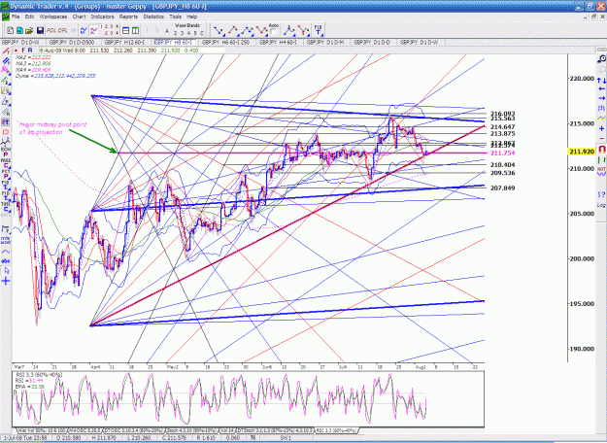The height and width of the screenshot is (443, 607).
Task: Toggle the Auto checkbox in toolbar
Action: point(274,31)
